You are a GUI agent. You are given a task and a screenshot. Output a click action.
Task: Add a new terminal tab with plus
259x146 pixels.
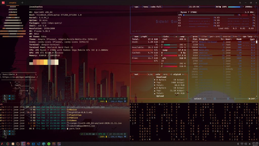pos(22,3)
